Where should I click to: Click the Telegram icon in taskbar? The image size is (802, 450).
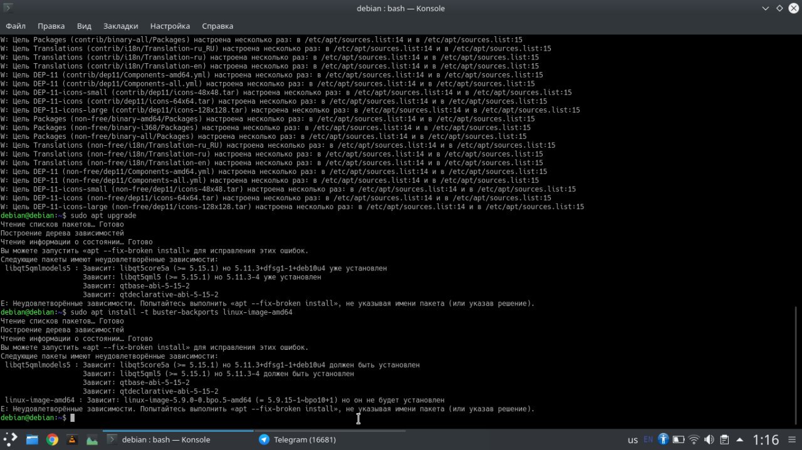click(x=264, y=439)
